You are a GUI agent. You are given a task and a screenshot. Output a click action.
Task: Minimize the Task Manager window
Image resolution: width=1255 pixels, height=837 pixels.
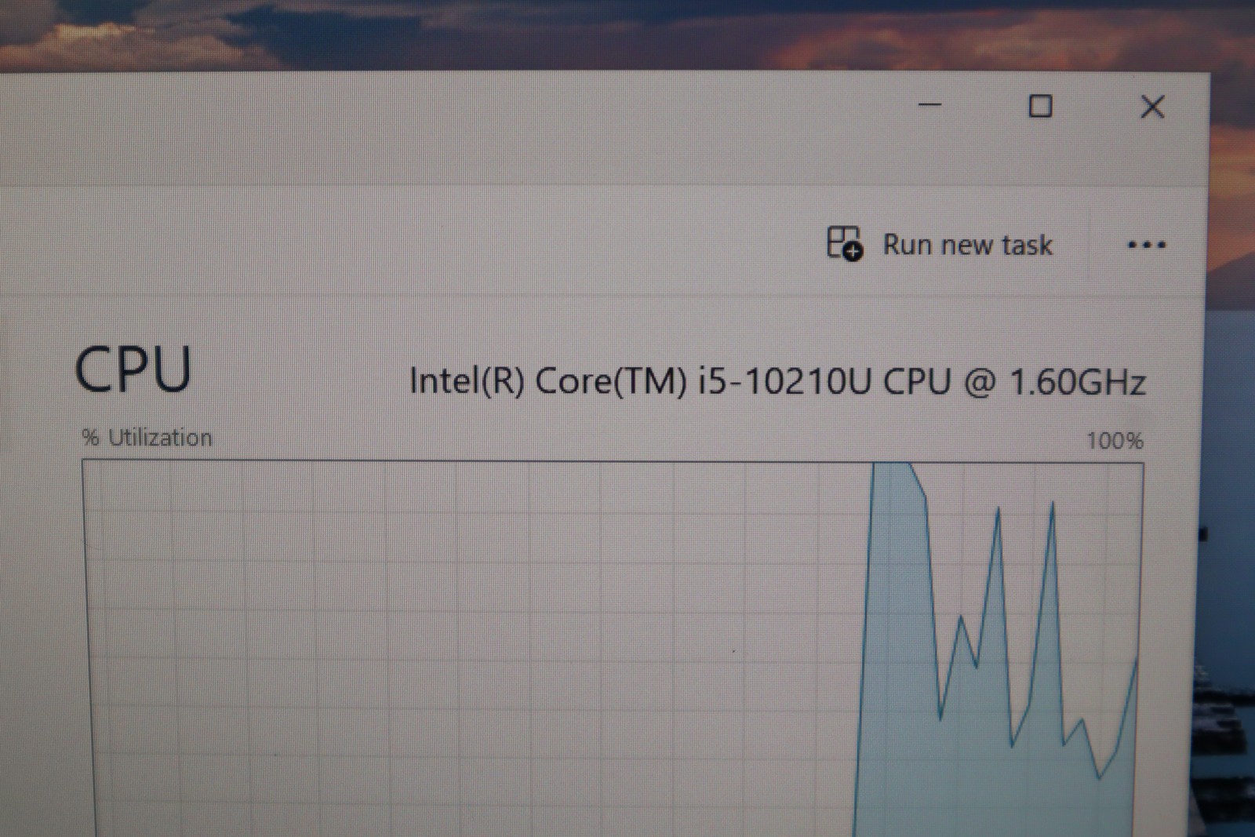(x=929, y=105)
